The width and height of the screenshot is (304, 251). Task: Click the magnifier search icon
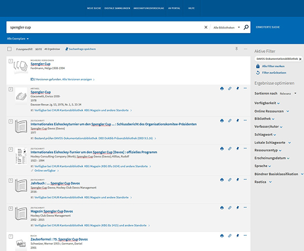click(246, 27)
